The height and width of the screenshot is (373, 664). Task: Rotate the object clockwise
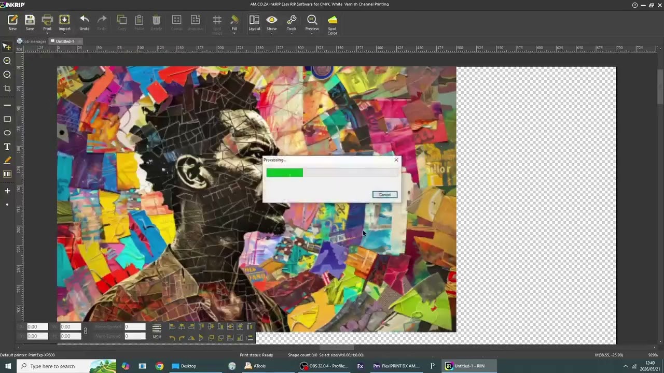coord(182,338)
